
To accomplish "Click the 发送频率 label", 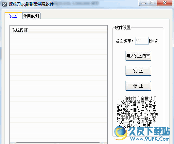I will pos(125,41).
